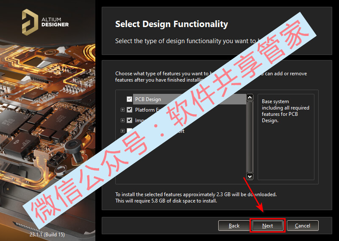Screen dimensions: 339x241
Task: Click the 'approximately 2.3 GB will be downloaded' text
Action: click(230, 194)
